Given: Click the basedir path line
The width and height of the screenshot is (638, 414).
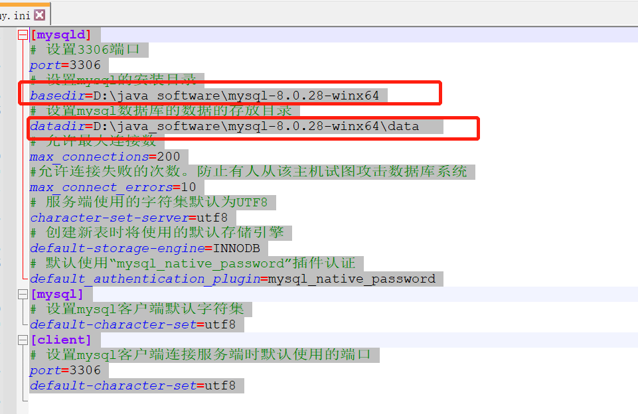Looking at the screenshot, I should coord(204,96).
